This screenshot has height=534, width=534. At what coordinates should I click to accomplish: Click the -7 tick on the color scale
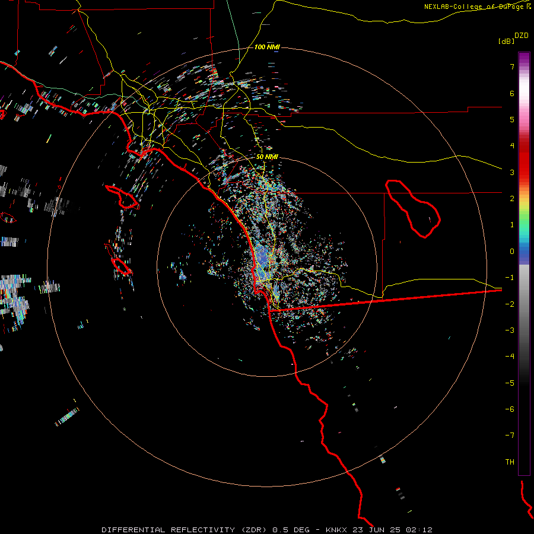tap(510, 436)
